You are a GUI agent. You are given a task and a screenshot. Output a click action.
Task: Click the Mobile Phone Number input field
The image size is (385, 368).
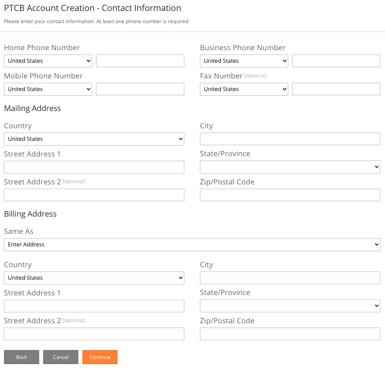click(x=140, y=89)
